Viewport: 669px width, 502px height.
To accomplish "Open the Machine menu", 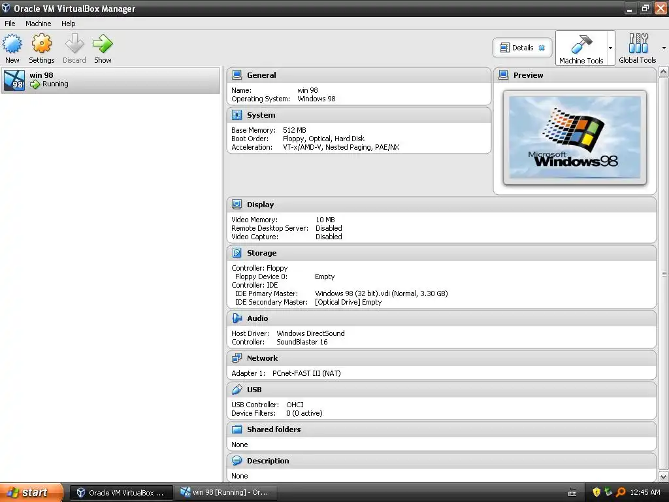I will click(39, 24).
